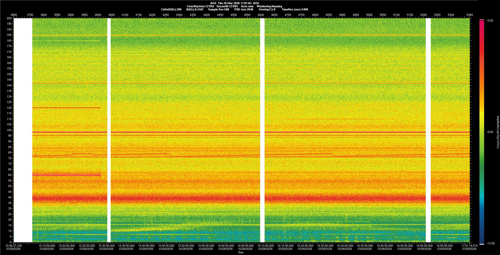Click the -13.00 label below the colorbar
This screenshot has height=255, width=500.
point(491,243)
